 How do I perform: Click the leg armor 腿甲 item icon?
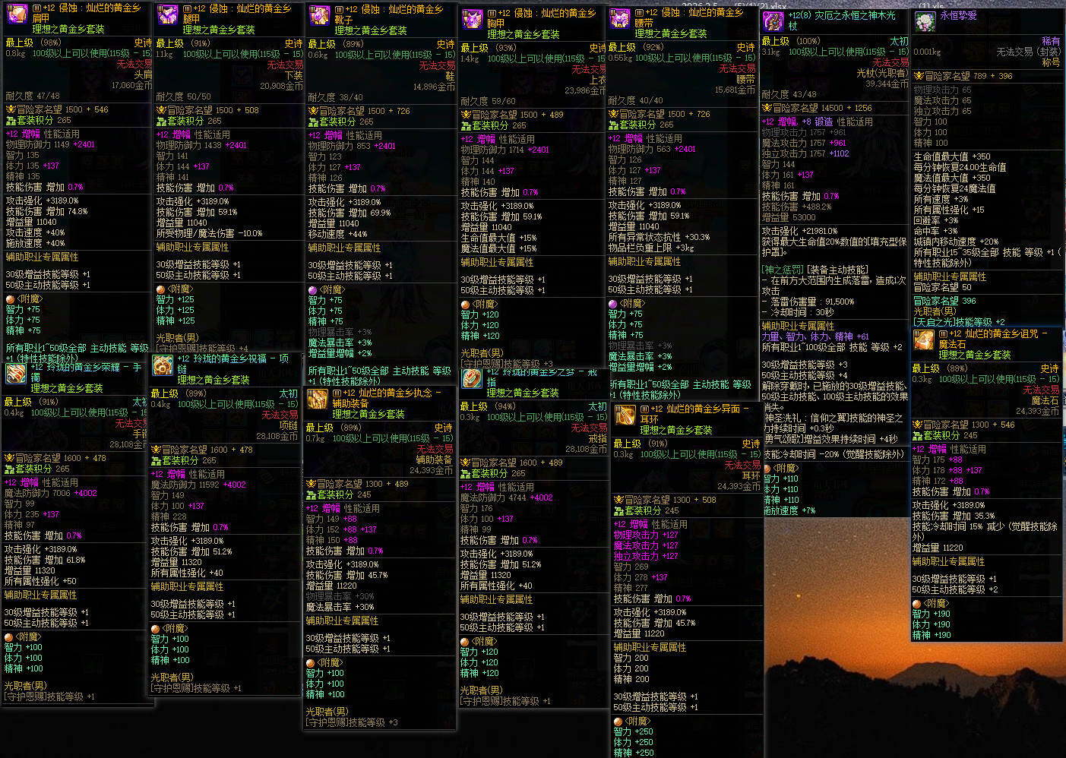click(167, 15)
